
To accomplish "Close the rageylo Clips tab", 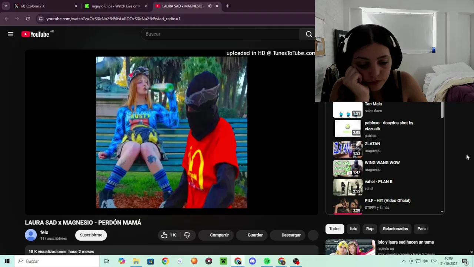I will [146, 6].
